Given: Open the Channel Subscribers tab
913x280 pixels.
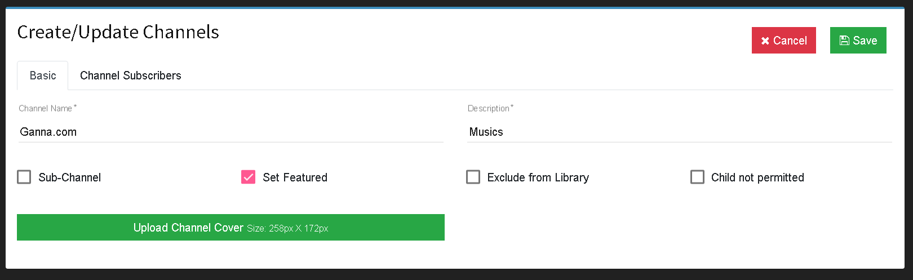Looking at the screenshot, I should 131,75.
